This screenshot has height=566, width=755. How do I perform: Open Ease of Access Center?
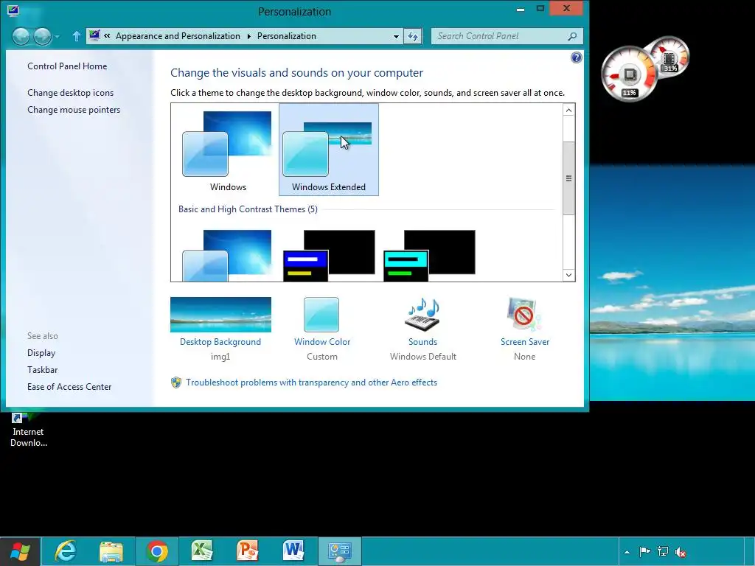[69, 387]
